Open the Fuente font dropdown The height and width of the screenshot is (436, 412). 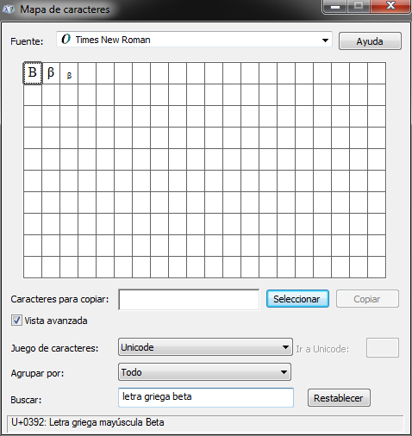[194, 40]
